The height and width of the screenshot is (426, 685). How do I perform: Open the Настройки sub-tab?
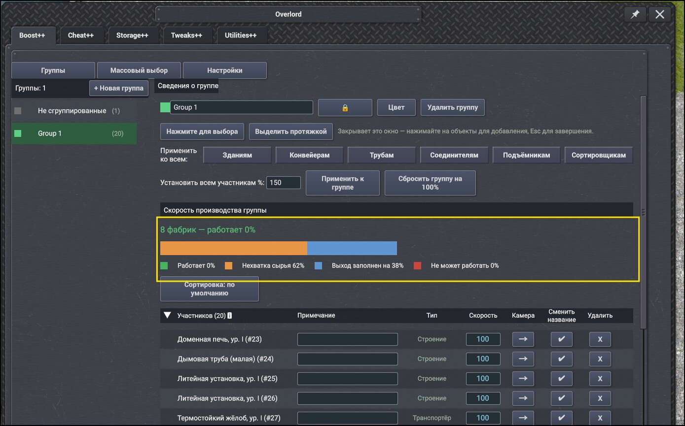[x=225, y=70]
